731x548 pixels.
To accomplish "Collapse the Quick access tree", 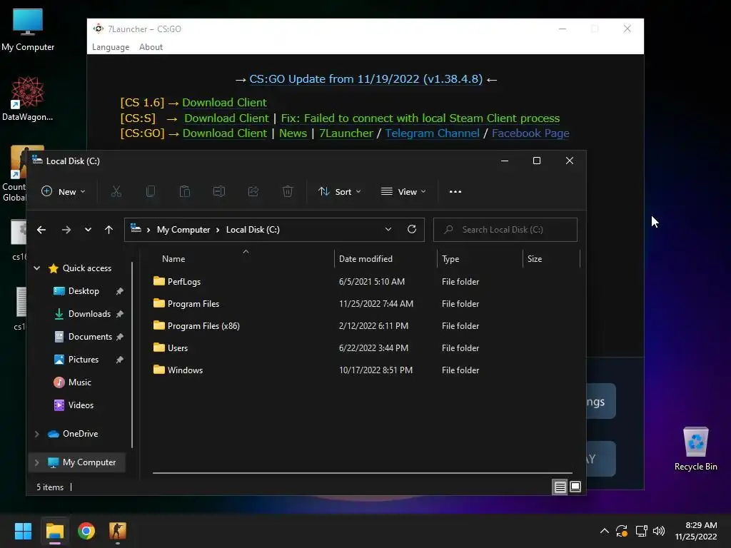I will 37,268.
